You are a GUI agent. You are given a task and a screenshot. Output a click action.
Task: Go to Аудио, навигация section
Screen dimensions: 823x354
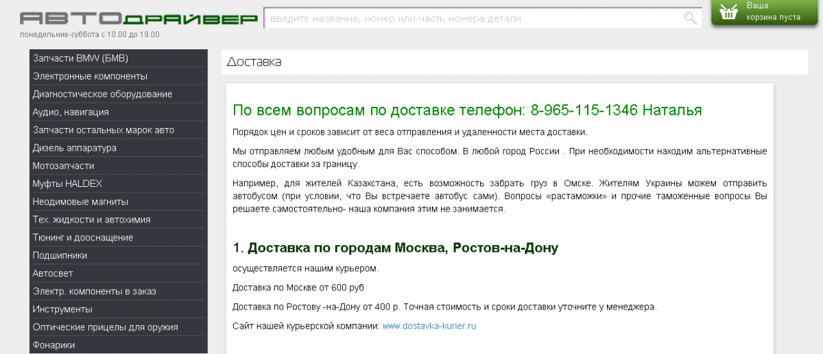pos(119,112)
